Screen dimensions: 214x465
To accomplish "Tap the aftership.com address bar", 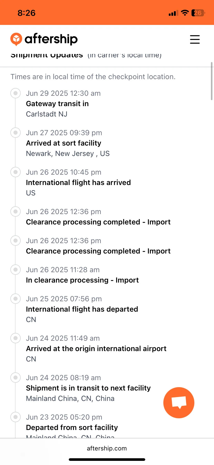I will (x=107, y=448).
